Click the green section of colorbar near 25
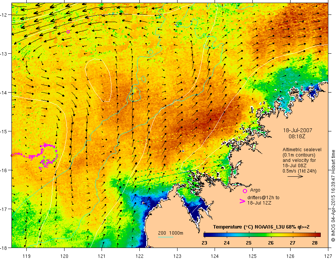 tap(249, 235)
